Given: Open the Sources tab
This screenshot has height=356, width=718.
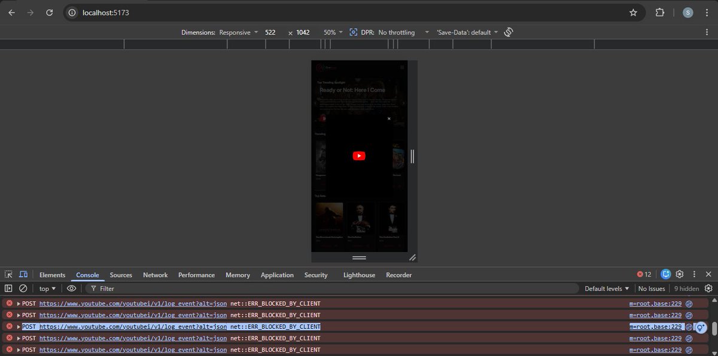Looking at the screenshot, I should pos(121,275).
